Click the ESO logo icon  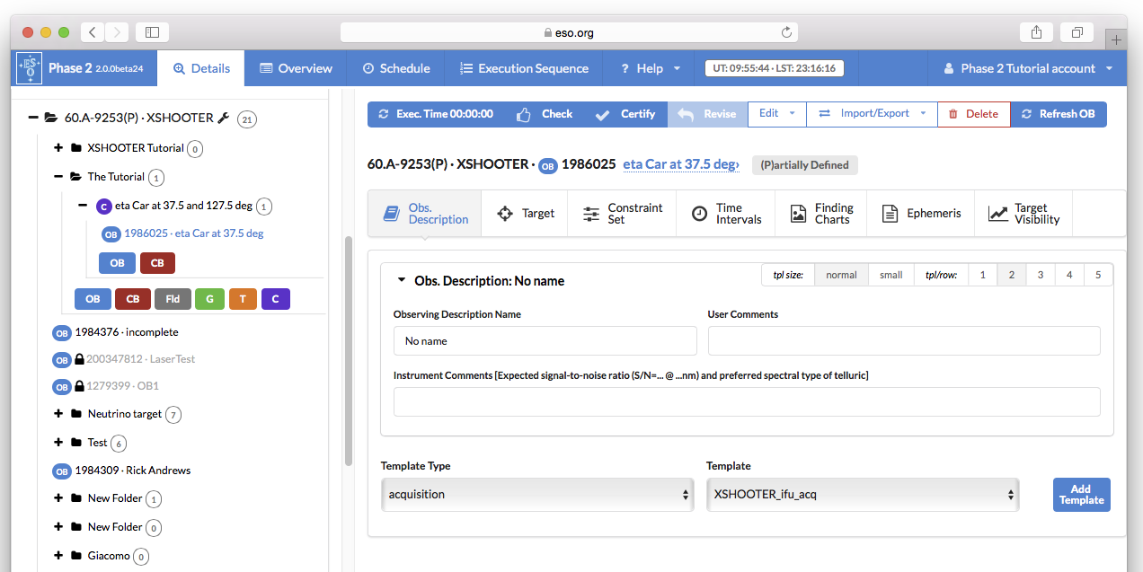[30, 68]
